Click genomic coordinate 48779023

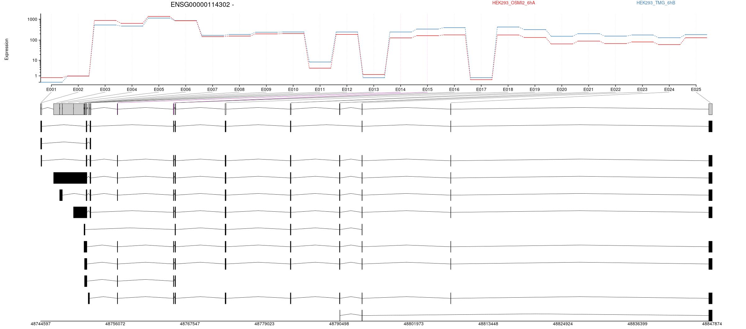pyautogui.click(x=265, y=324)
